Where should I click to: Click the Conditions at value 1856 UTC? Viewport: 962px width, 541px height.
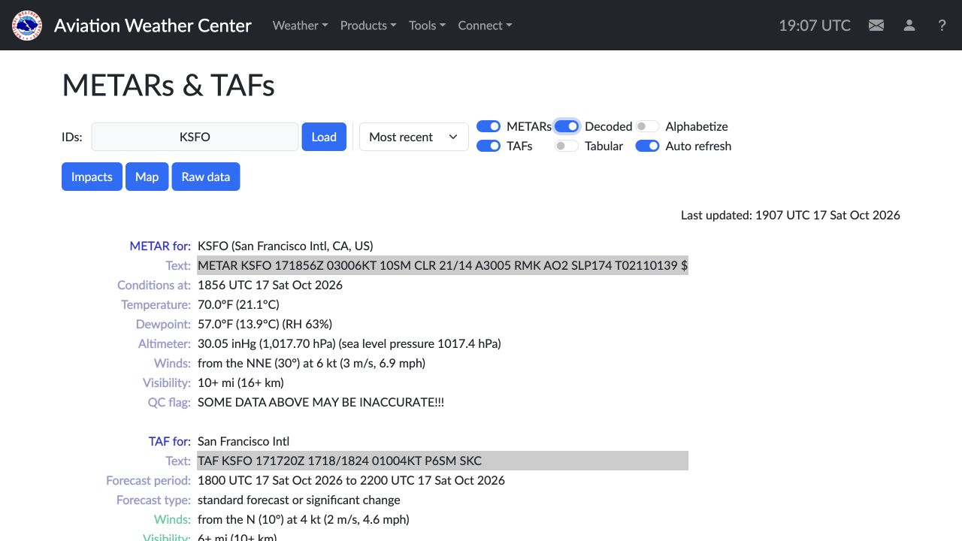tap(270, 285)
